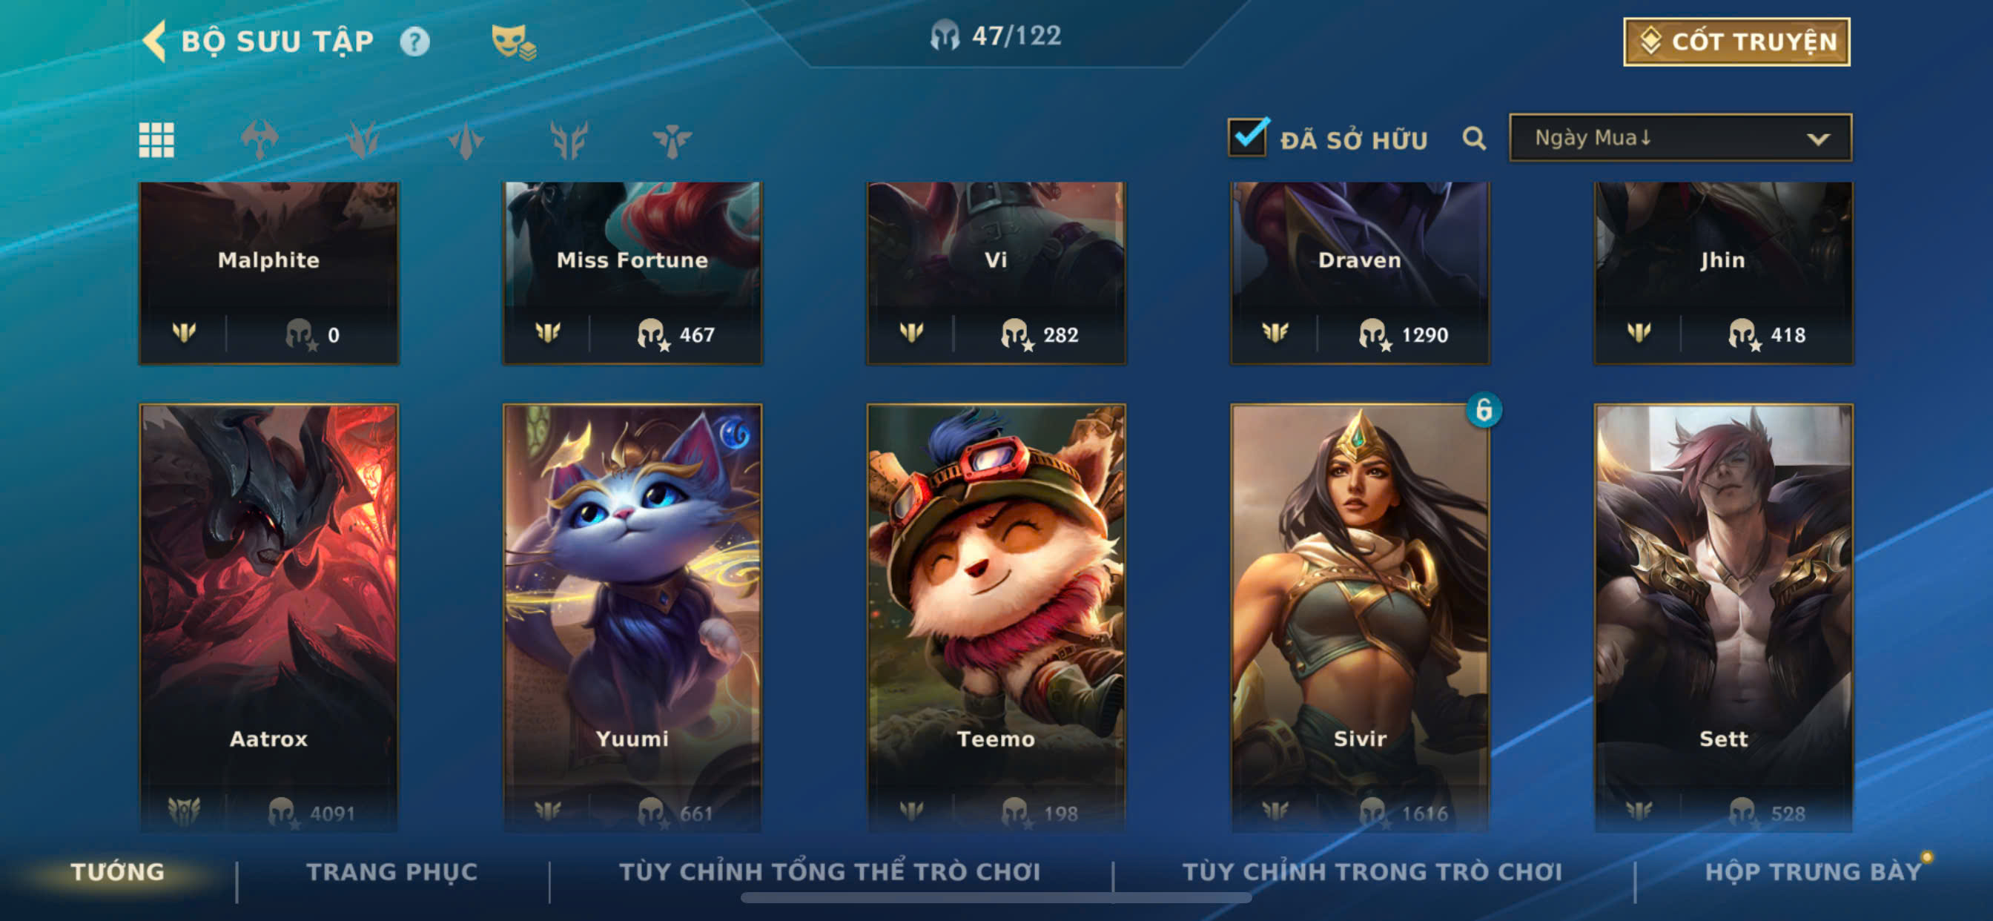Filter by the third role emblem icon
This screenshot has height=921, width=1993.
tap(466, 140)
